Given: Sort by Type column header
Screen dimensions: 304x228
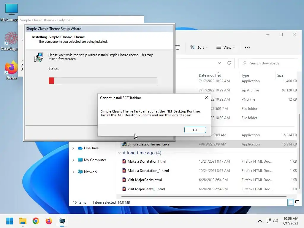Looking at the screenshot, I should pos(245,75).
